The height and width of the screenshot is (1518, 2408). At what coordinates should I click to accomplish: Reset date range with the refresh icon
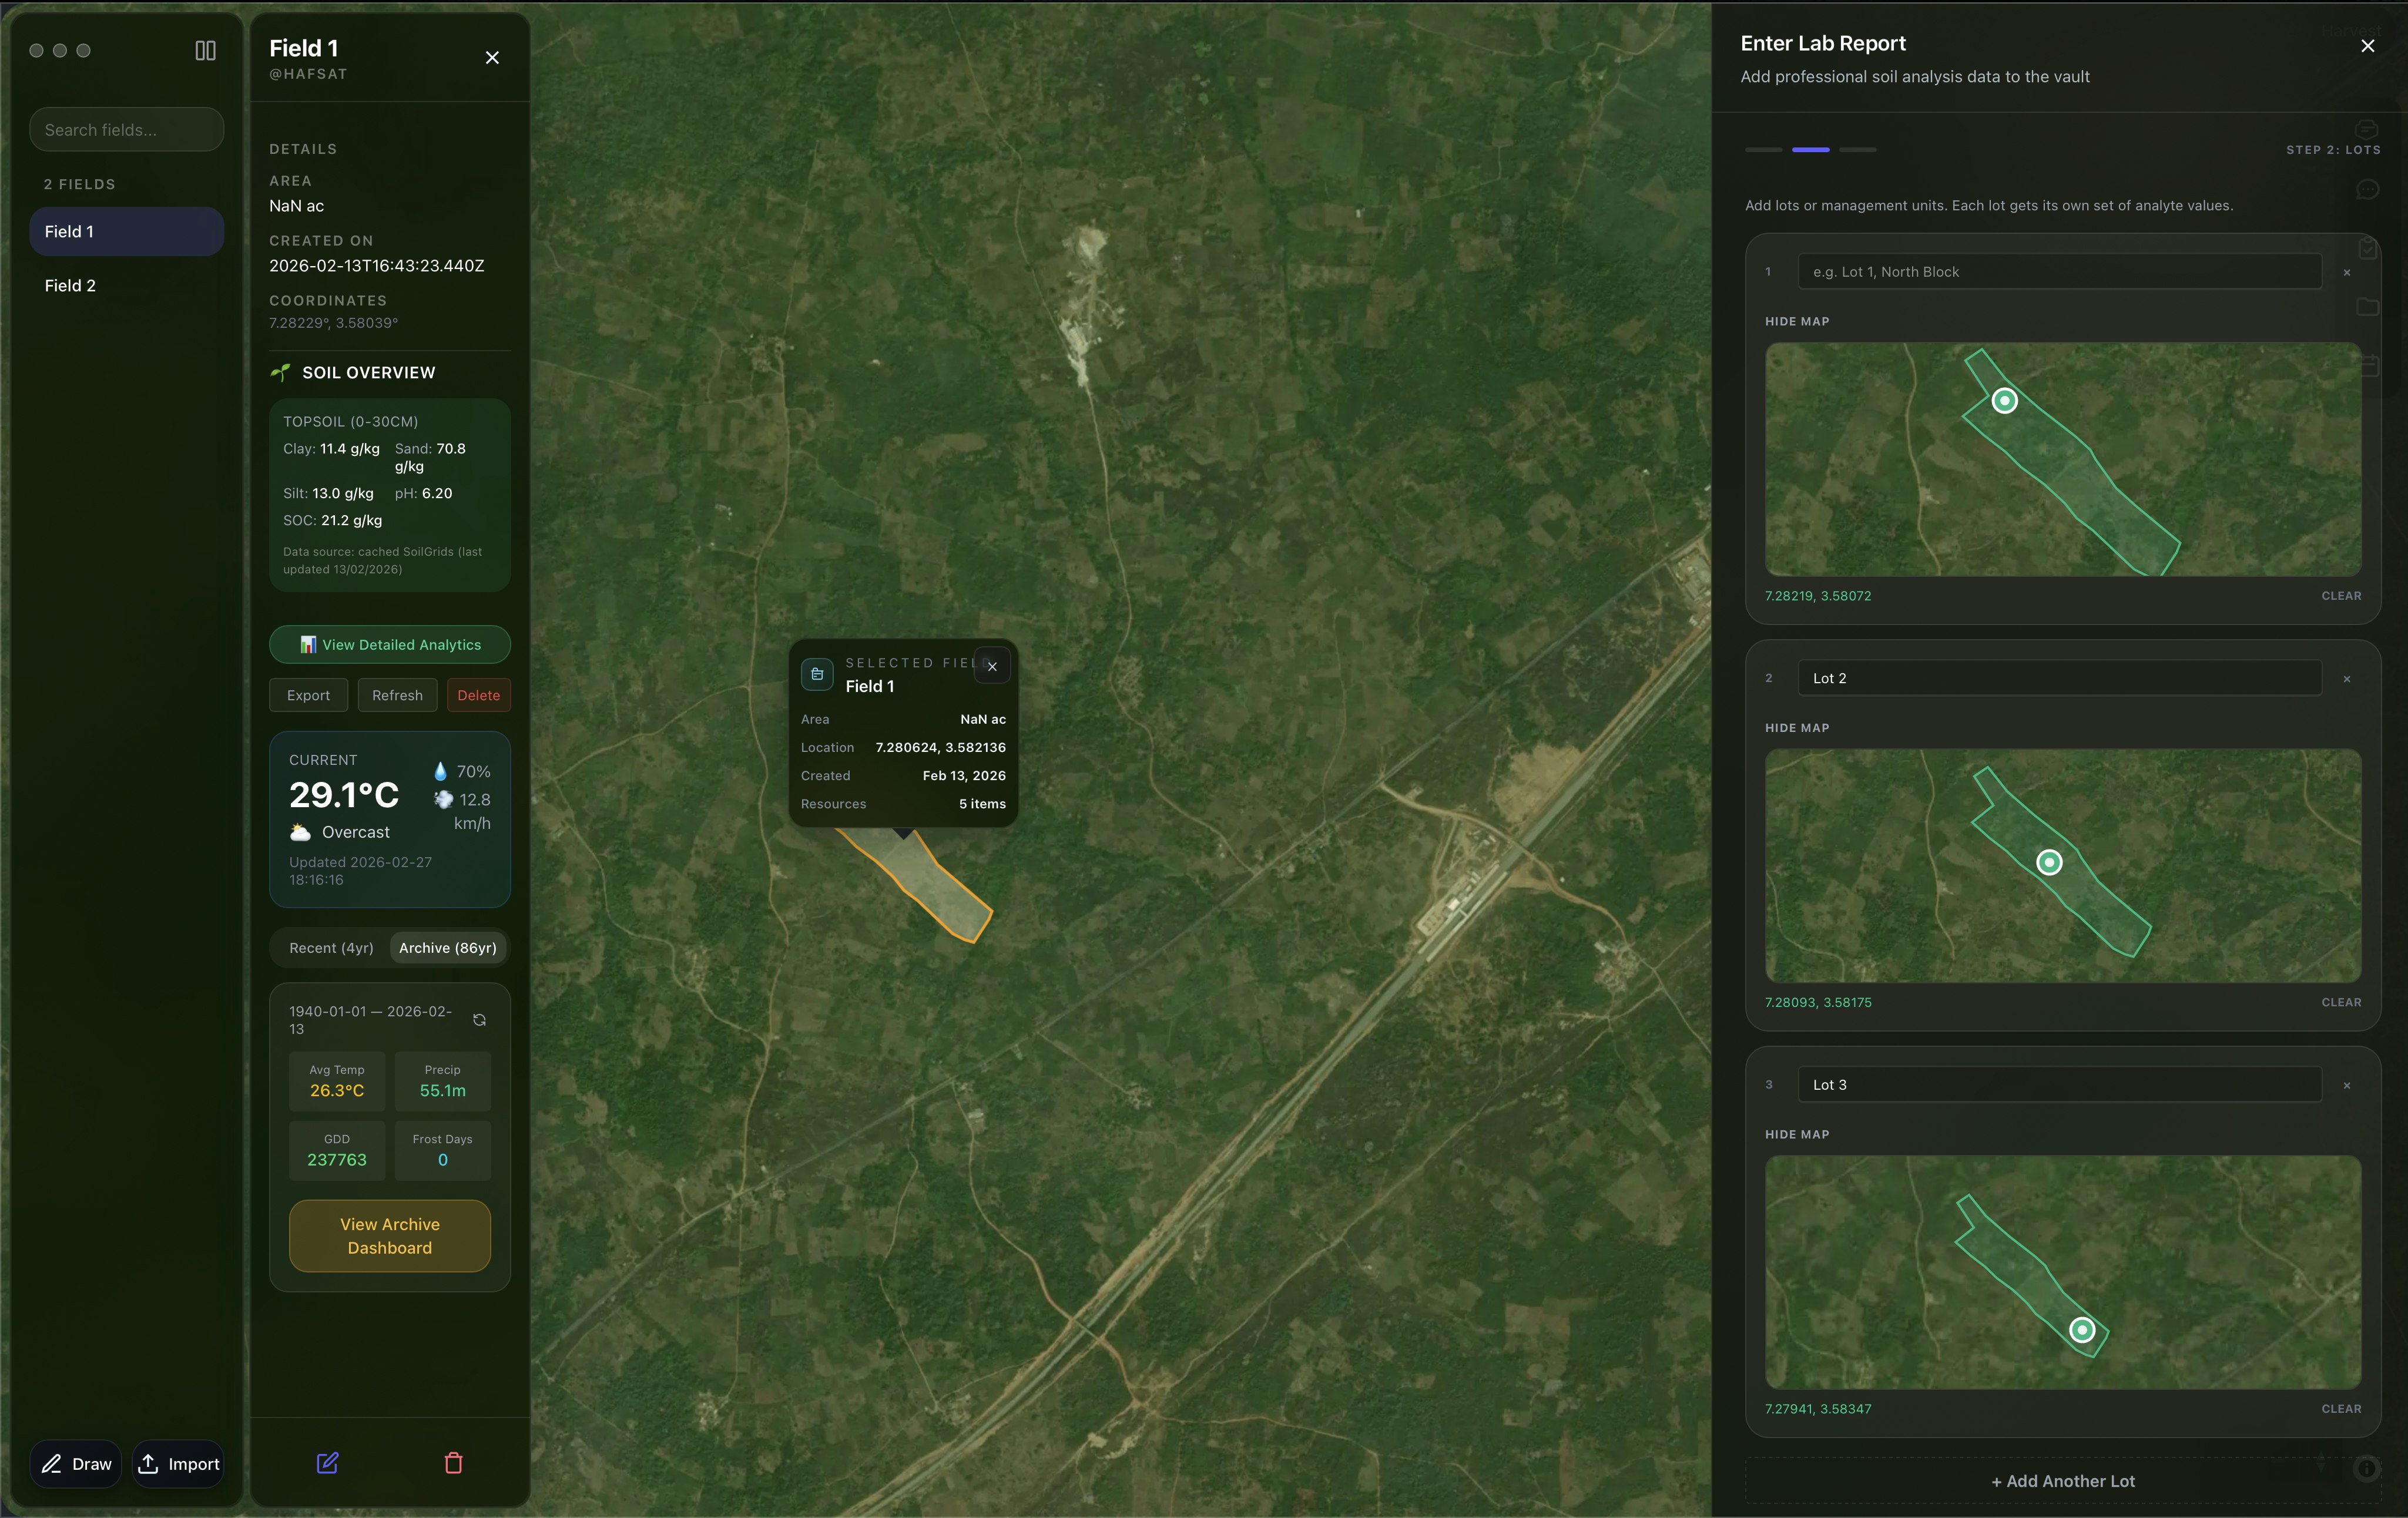coord(479,1020)
